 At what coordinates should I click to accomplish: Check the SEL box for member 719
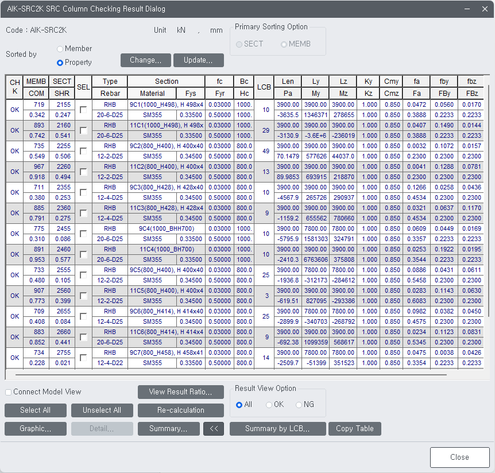click(x=82, y=110)
